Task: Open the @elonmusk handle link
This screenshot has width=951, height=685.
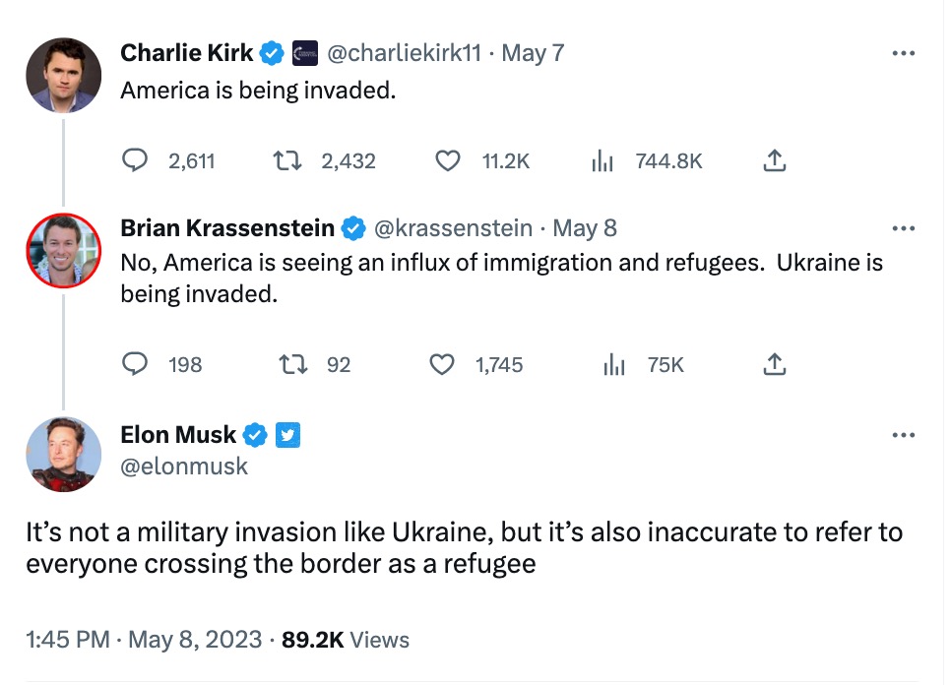Action: 184,467
